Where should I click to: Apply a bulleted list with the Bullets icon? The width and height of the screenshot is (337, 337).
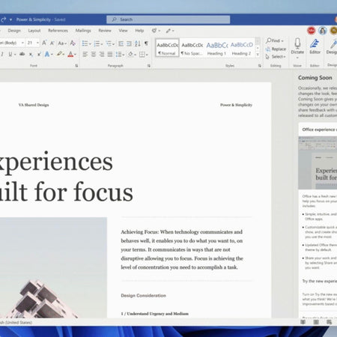coord(85,43)
